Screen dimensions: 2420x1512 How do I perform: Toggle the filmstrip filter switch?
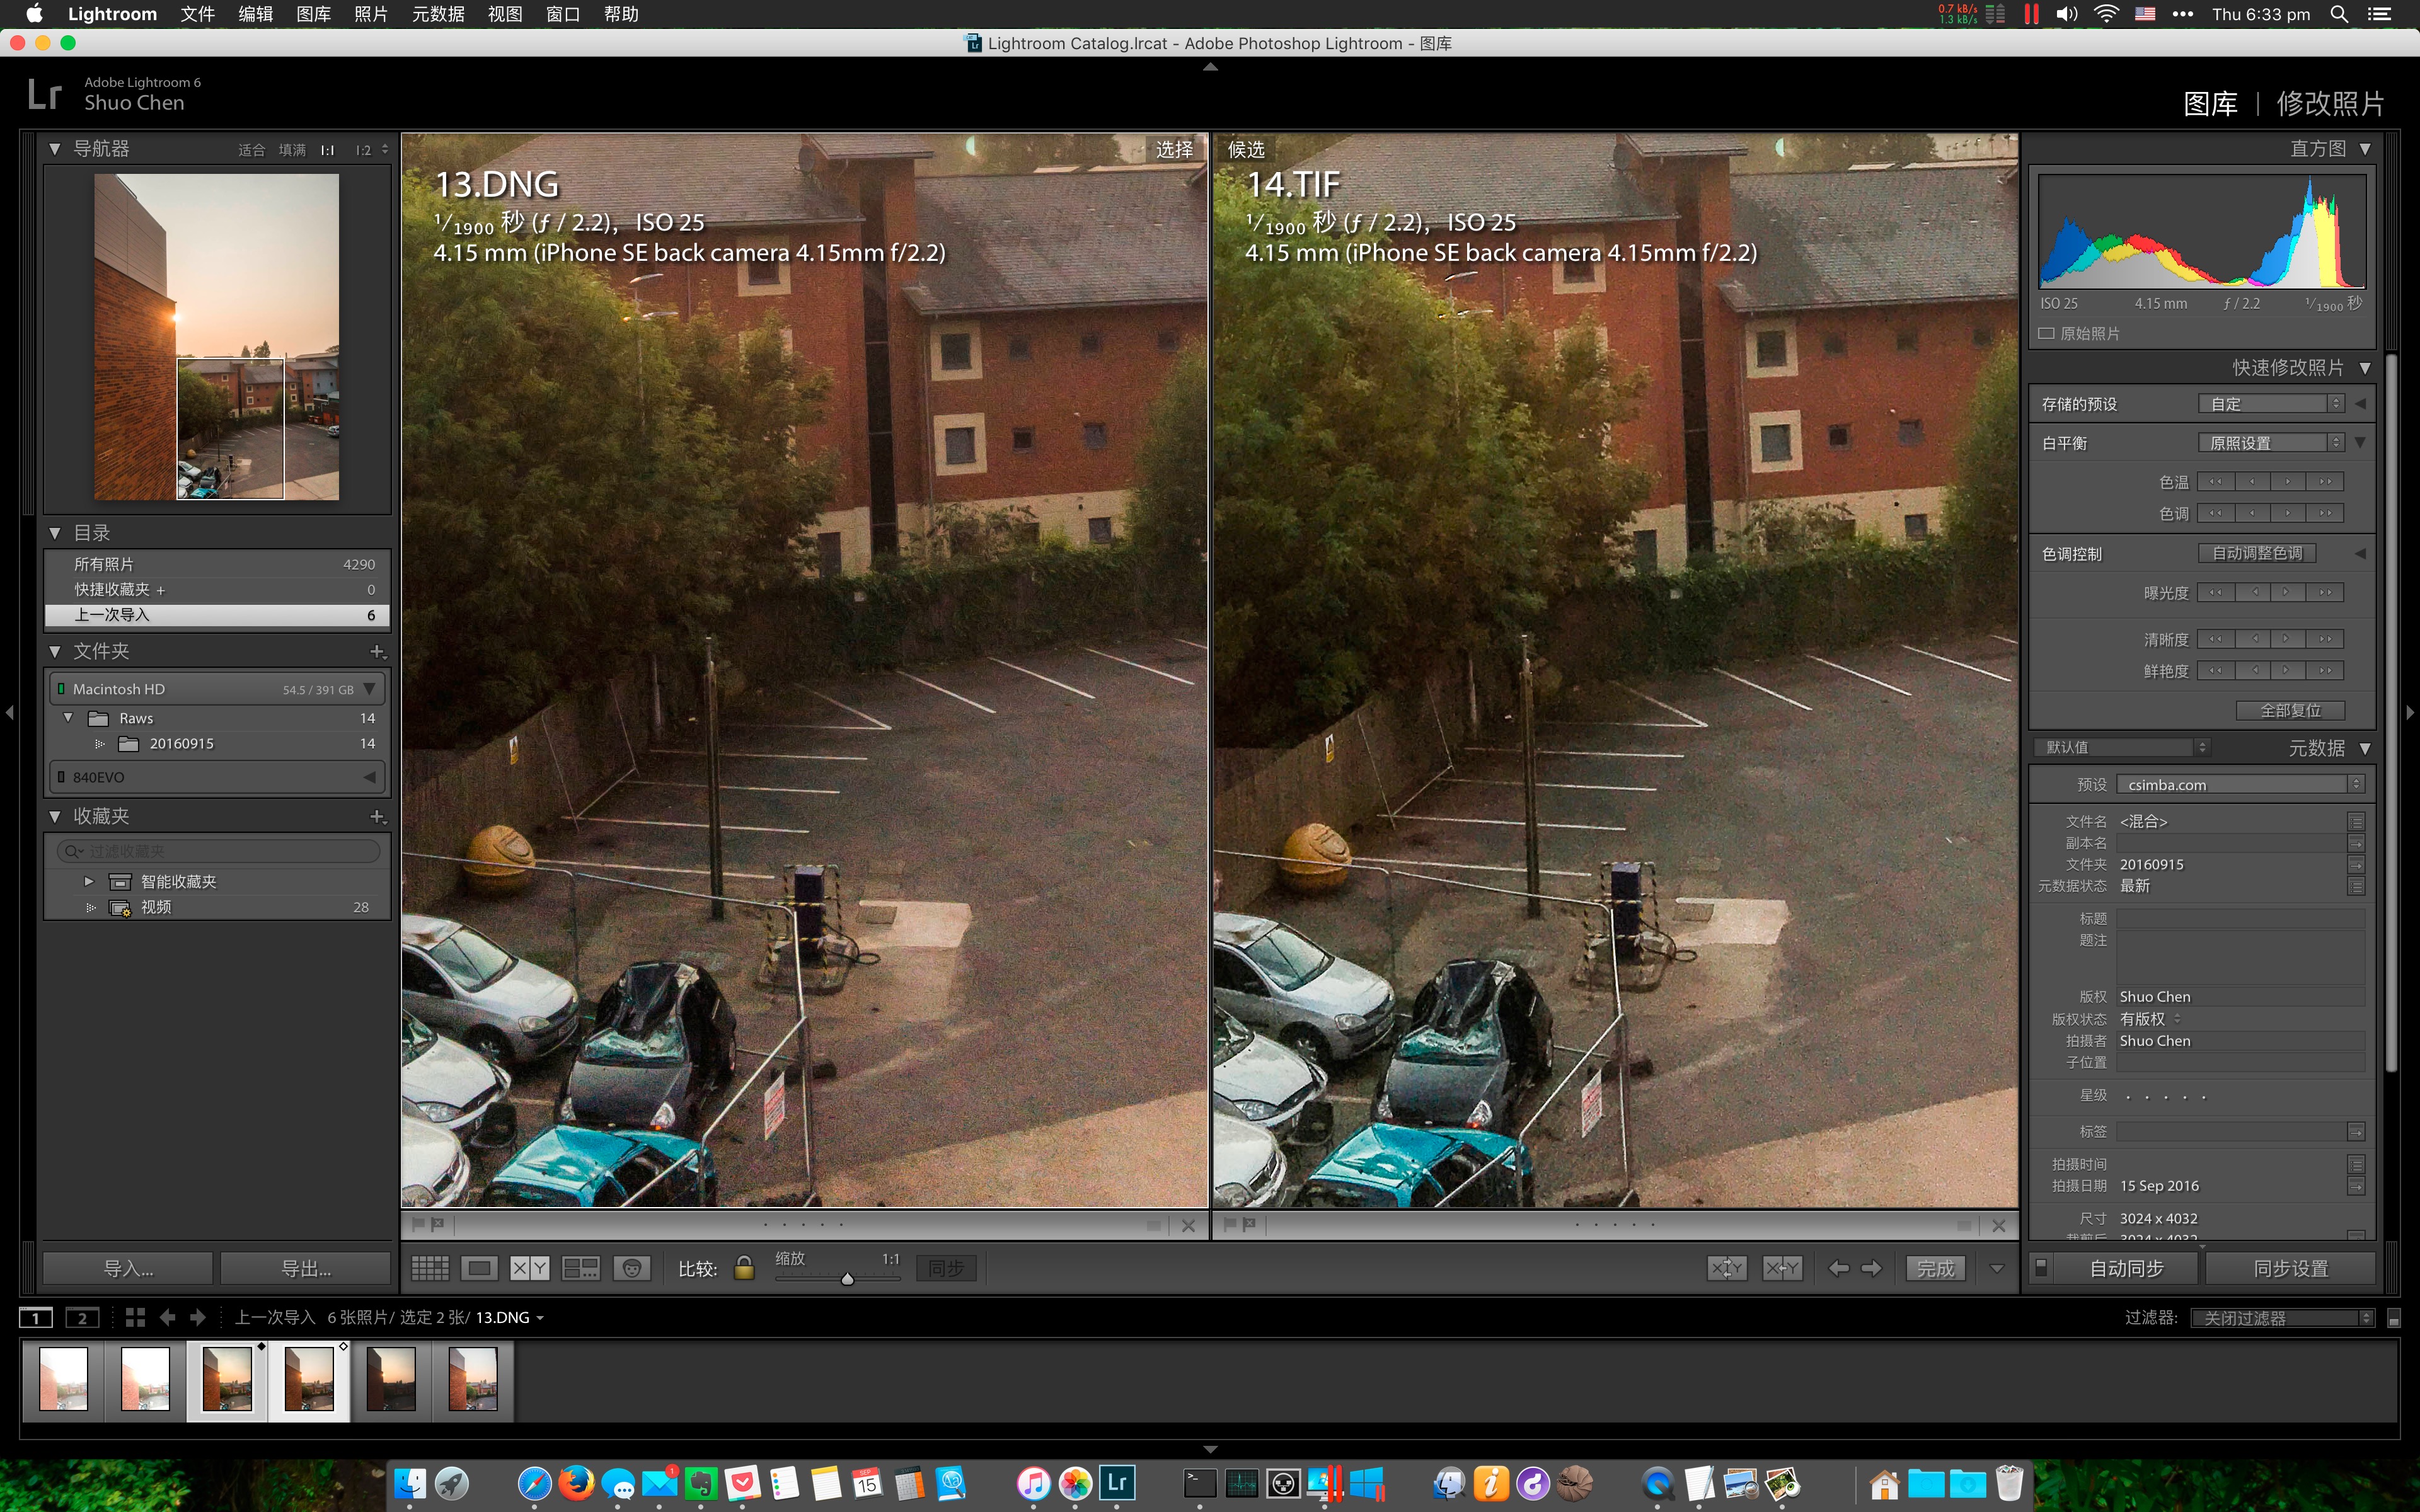point(2394,1318)
